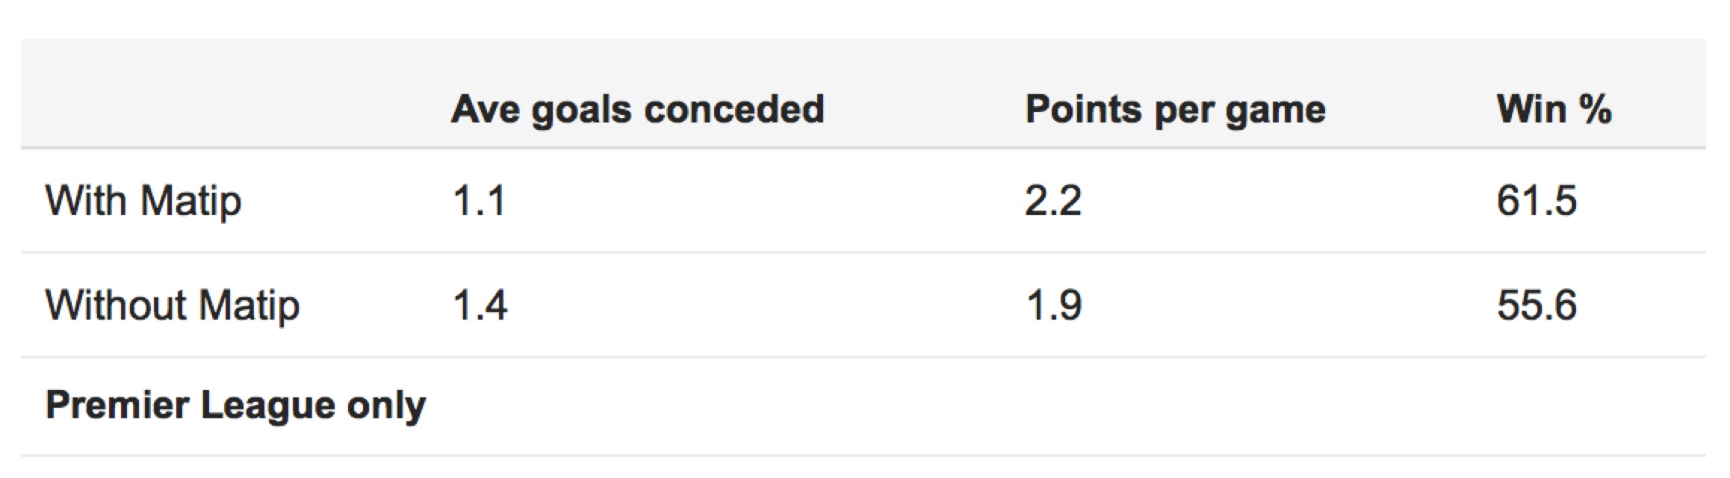1730x478 pixels.
Task: Click the "Points per game" column header
Action: tap(1175, 110)
